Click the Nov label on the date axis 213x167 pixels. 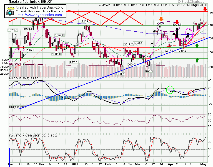(11, 164)
